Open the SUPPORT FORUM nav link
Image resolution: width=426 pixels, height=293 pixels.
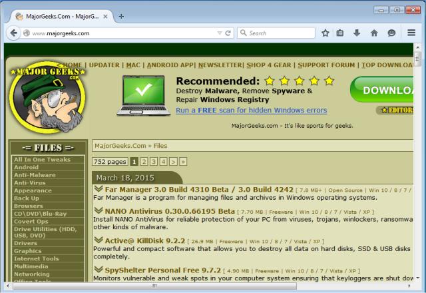326,65
